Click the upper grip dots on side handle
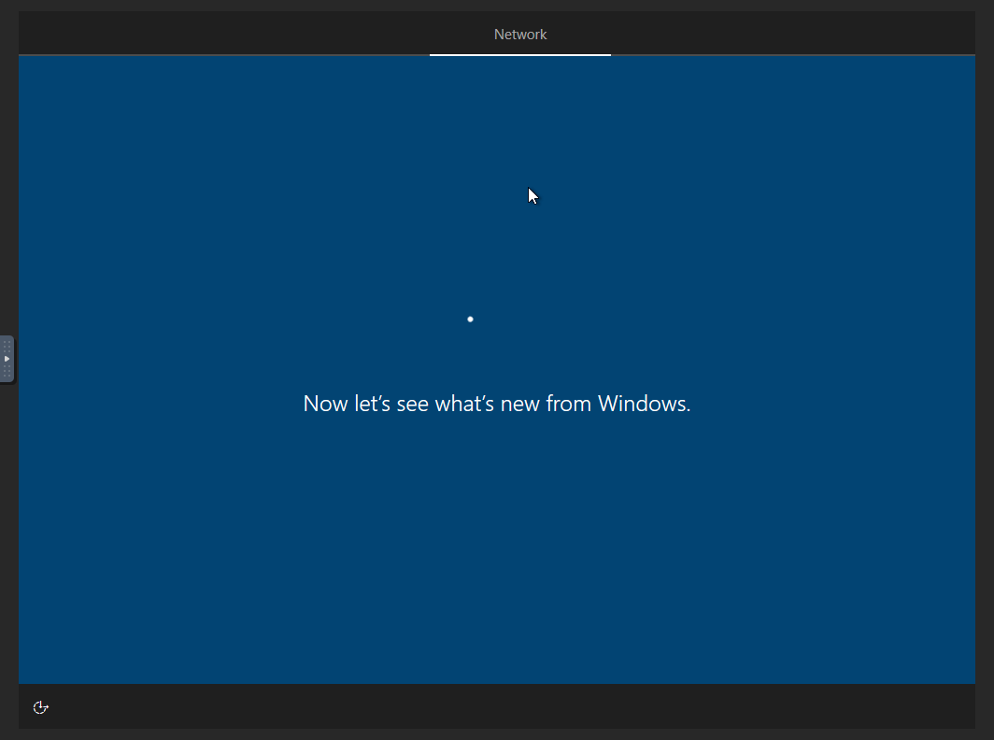The width and height of the screenshot is (994, 740). (7, 346)
